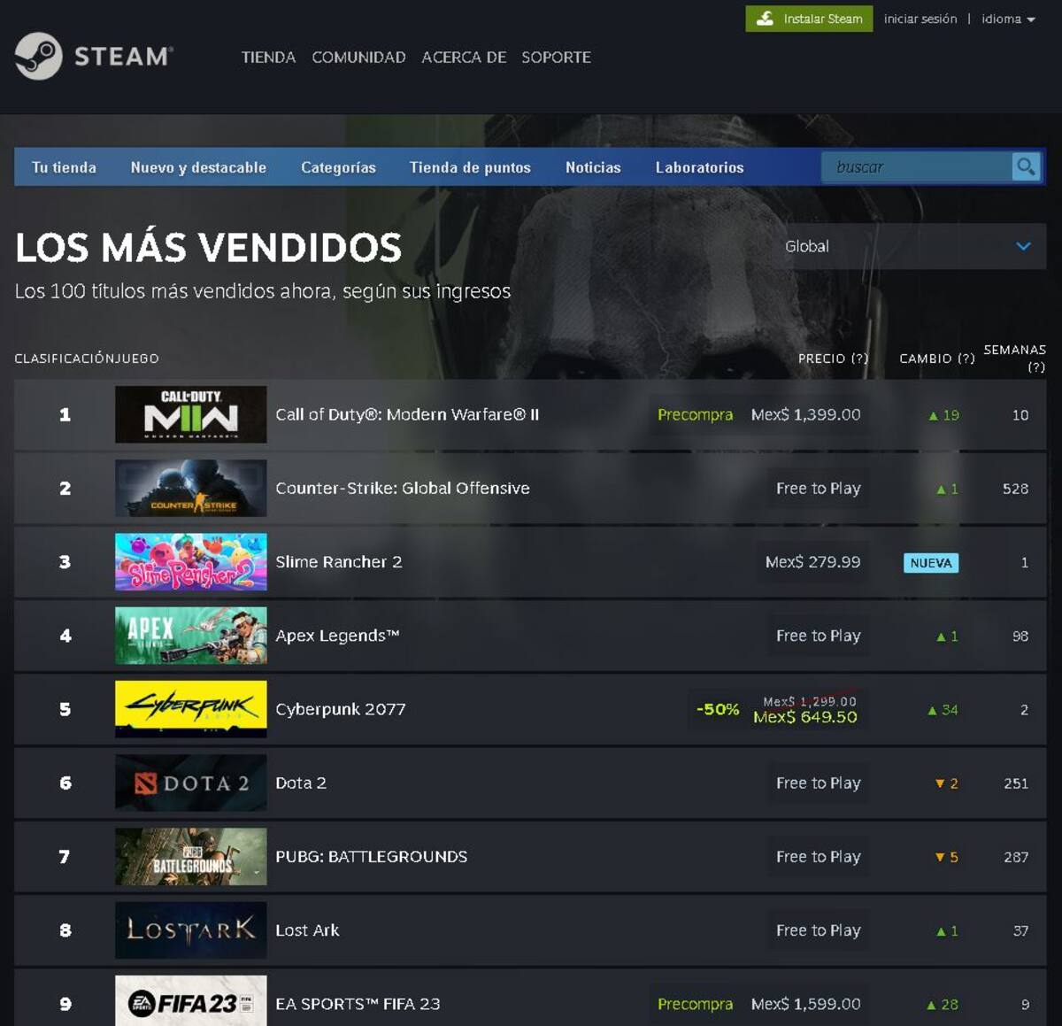Focus the buscar search field

coord(917,166)
